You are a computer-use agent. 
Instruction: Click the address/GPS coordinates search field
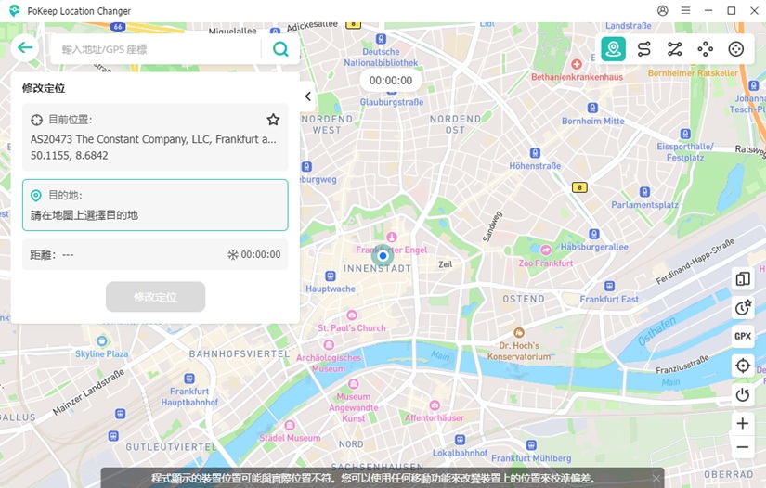[x=158, y=49]
